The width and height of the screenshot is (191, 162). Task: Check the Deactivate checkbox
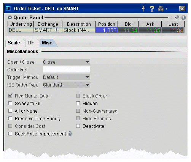[x=78, y=126]
